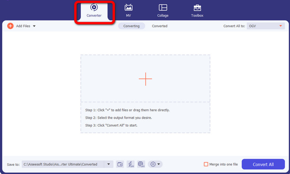Expand the Save to path dropdown arrow
The image size is (290, 174).
tap(109, 164)
